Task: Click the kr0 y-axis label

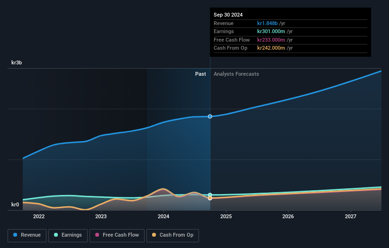Action: click(15, 204)
